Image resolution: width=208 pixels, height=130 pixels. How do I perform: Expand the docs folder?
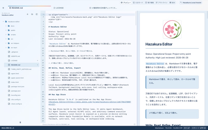click(6, 26)
